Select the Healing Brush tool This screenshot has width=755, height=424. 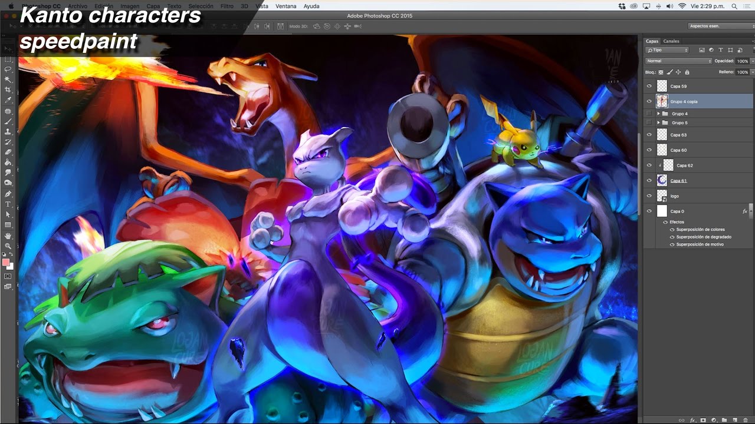[8, 111]
